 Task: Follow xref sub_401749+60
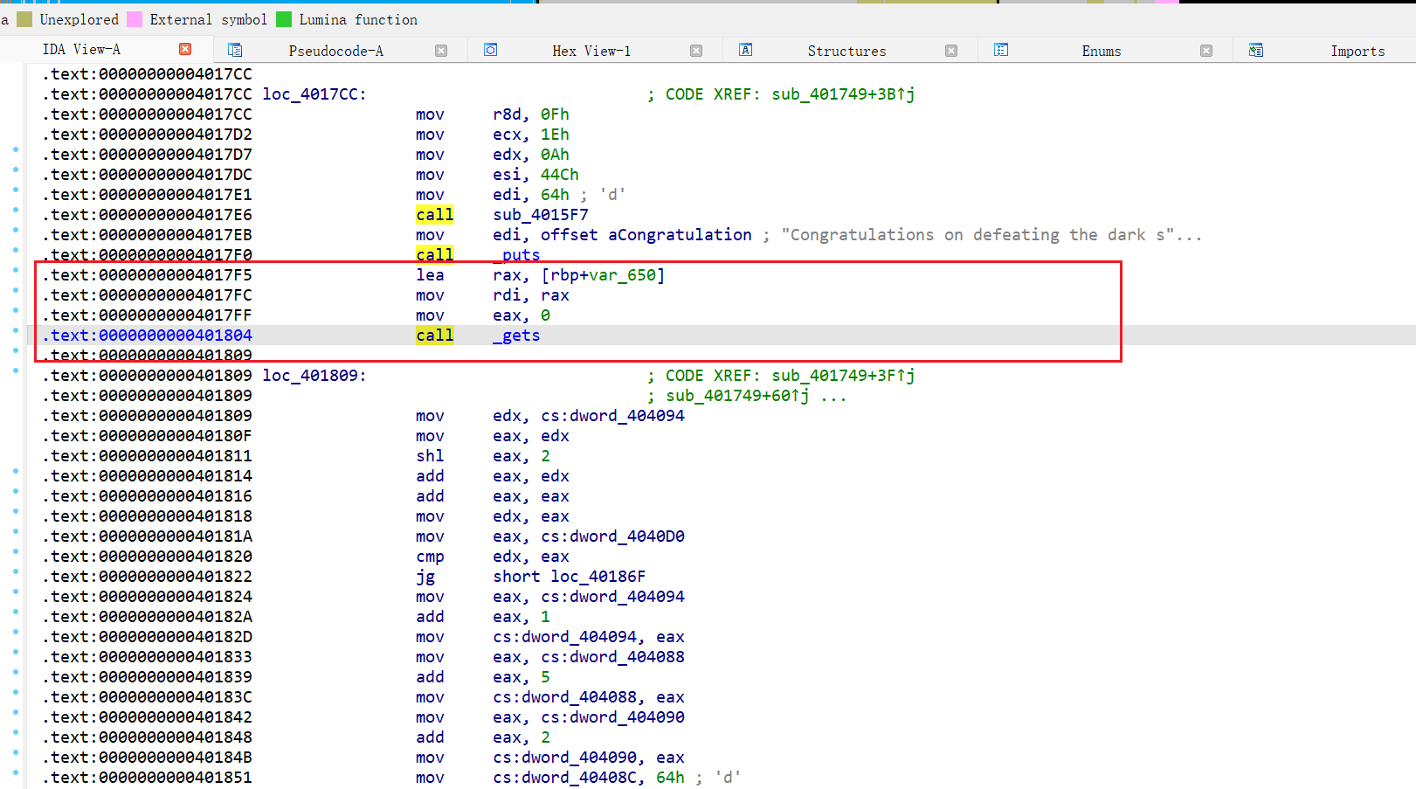click(738, 396)
